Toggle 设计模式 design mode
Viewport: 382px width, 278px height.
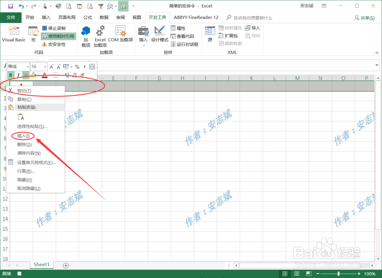160,34
